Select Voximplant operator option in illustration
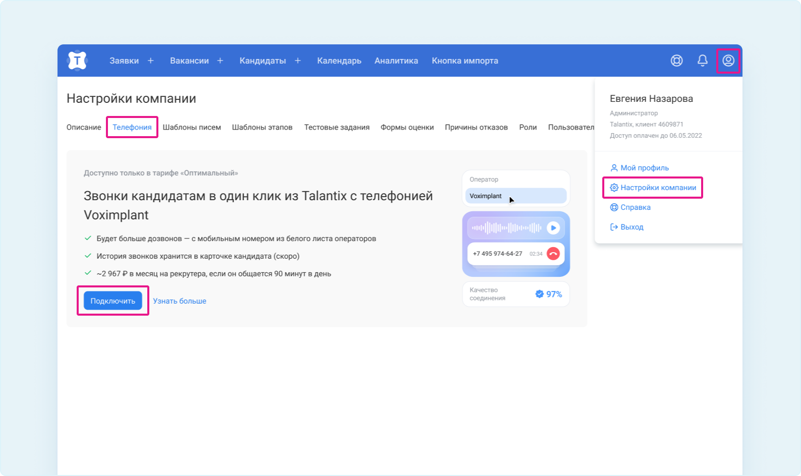Viewport: 801px width, 476px height. [516, 196]
